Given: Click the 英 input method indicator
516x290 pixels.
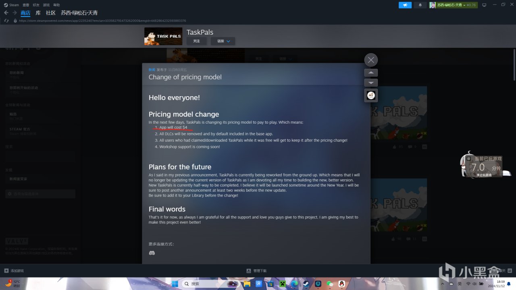Looking at the screenshot, I should (460, 284).
